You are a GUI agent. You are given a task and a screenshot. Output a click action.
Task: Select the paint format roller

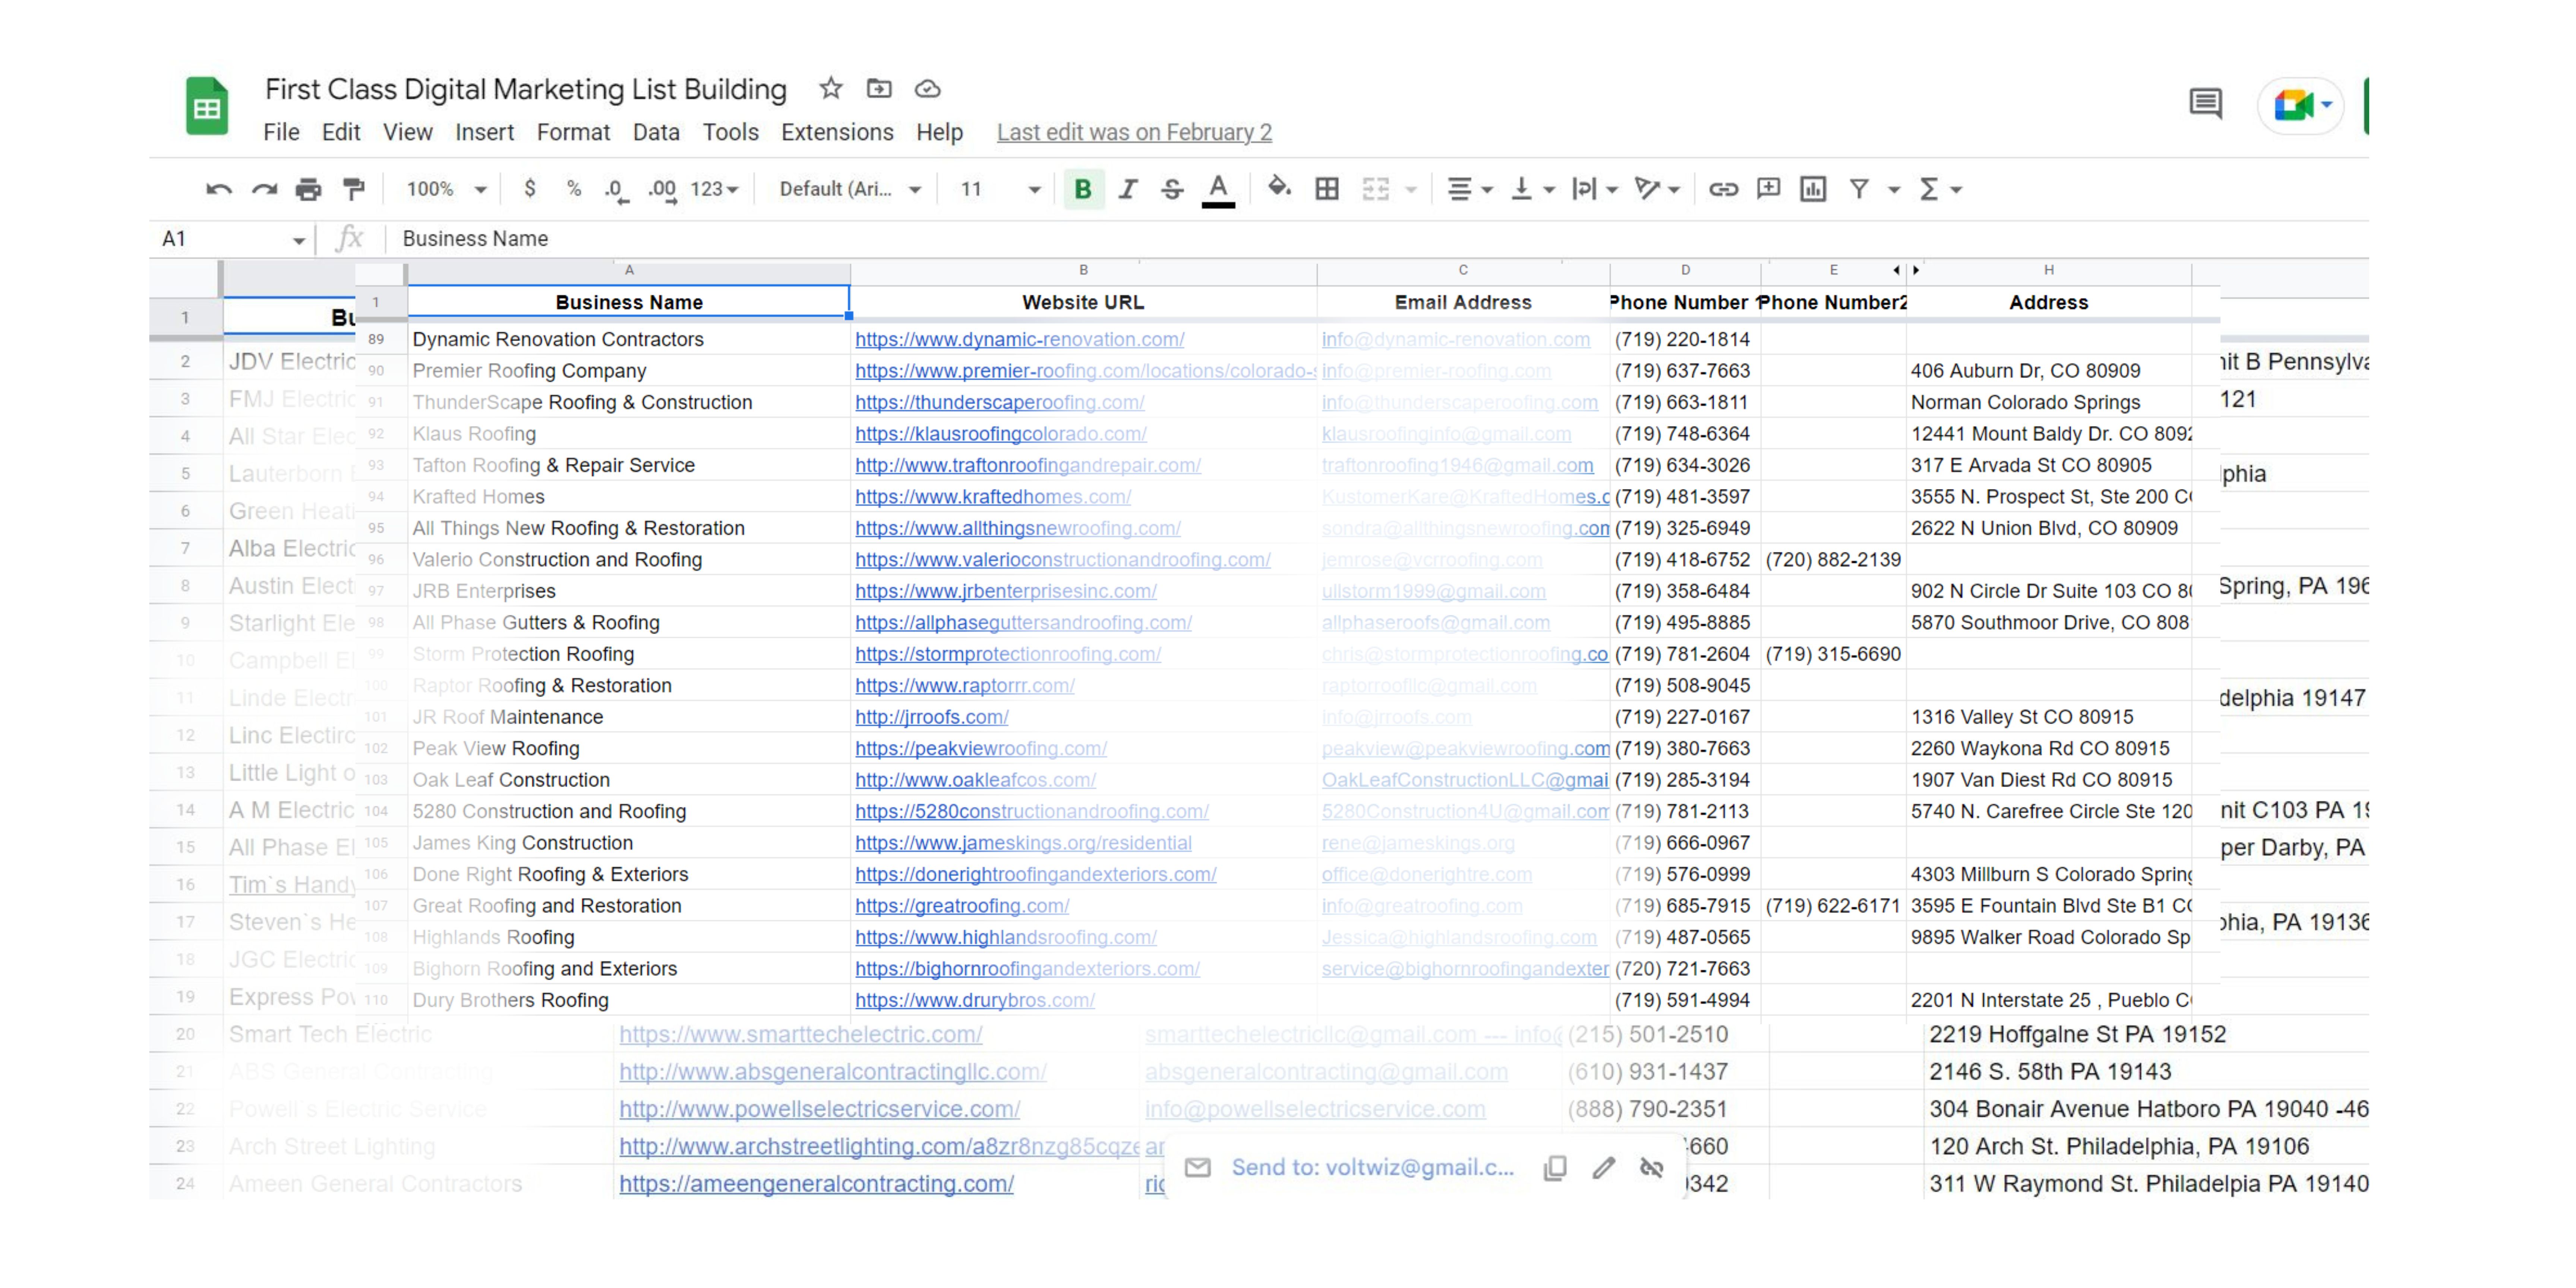click(x=353, y=189)
